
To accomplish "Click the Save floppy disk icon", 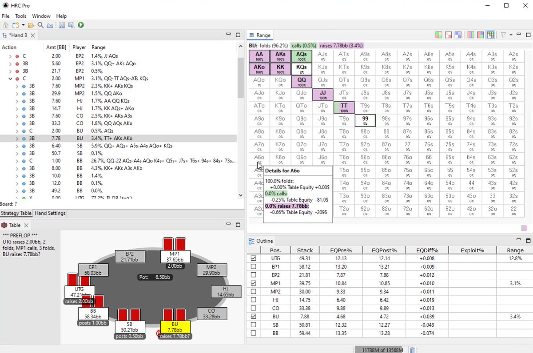I will coord(62,25).
